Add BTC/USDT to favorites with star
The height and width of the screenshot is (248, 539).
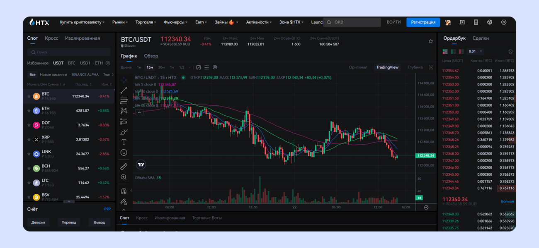(431, 41)
